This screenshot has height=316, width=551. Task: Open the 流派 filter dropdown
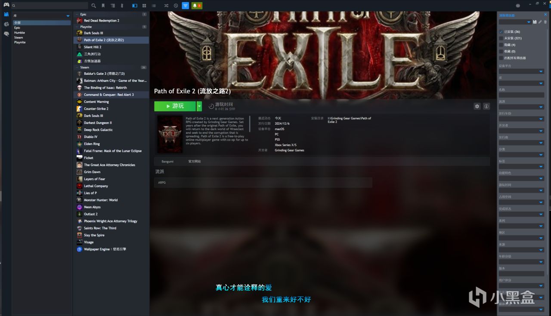(x=521, y=107)
